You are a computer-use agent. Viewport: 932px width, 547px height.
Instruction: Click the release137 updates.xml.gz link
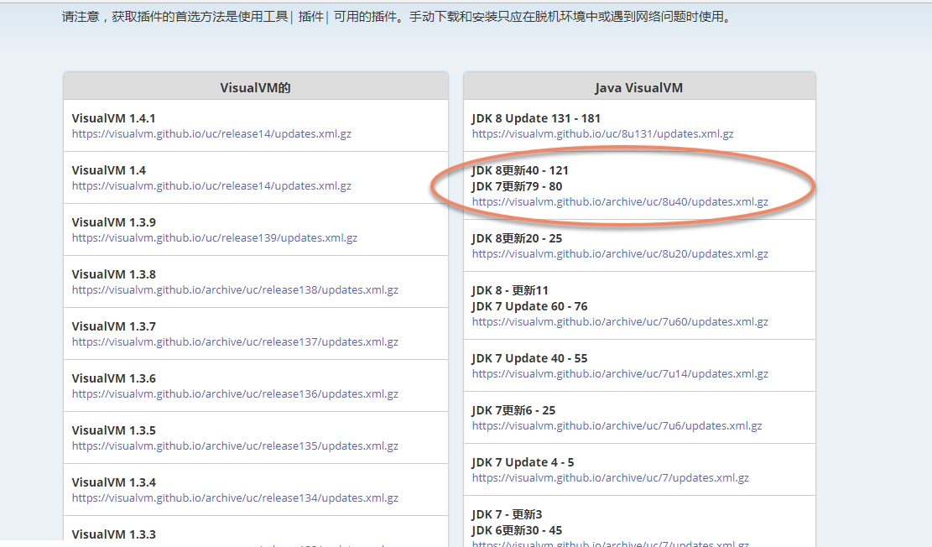pyautogui.click(x=235, y=342)
